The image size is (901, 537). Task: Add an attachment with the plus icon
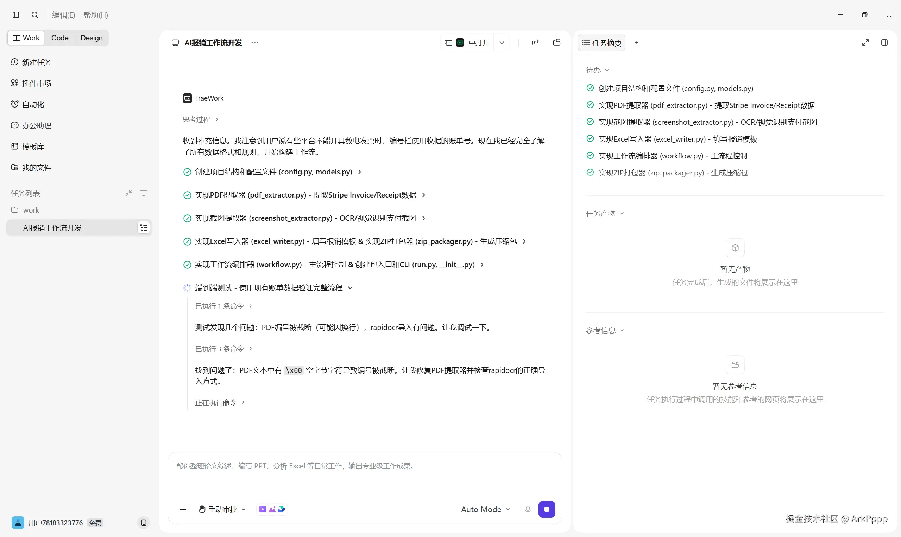[183, 509]
